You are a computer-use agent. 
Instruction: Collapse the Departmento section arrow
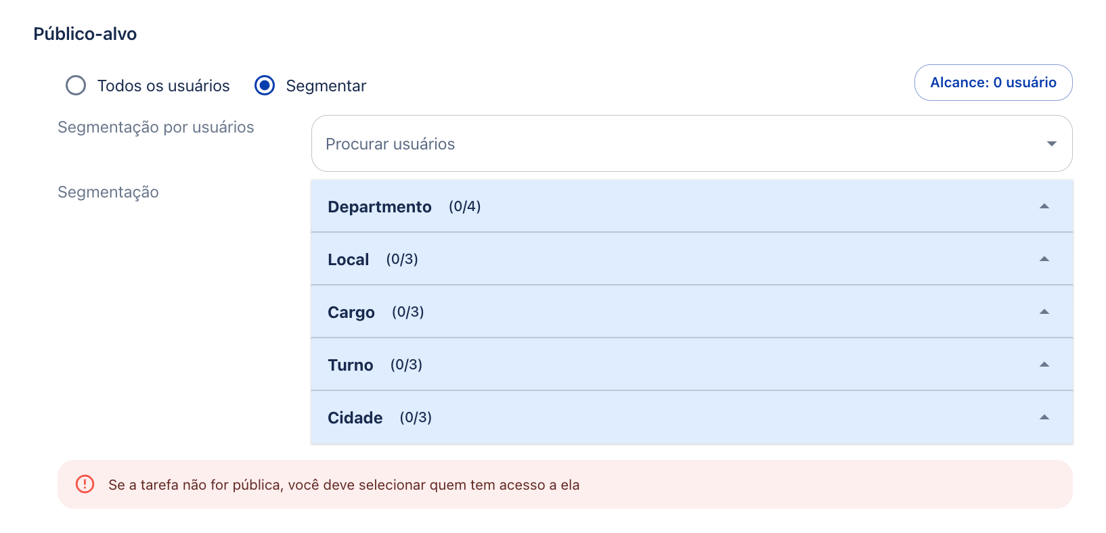tap(1044, 206)
